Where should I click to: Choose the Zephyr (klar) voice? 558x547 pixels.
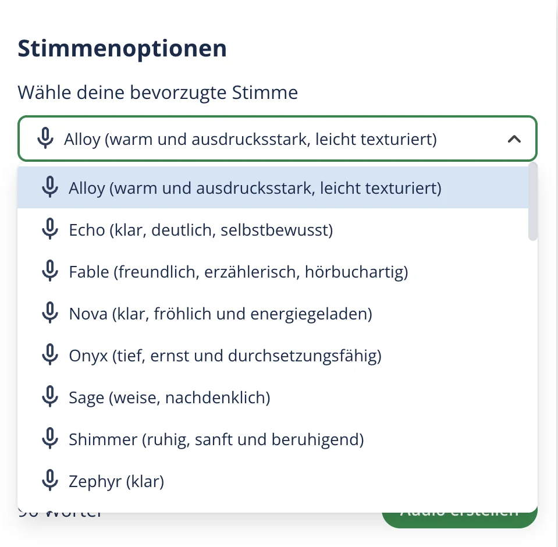(x=116, y=481)
